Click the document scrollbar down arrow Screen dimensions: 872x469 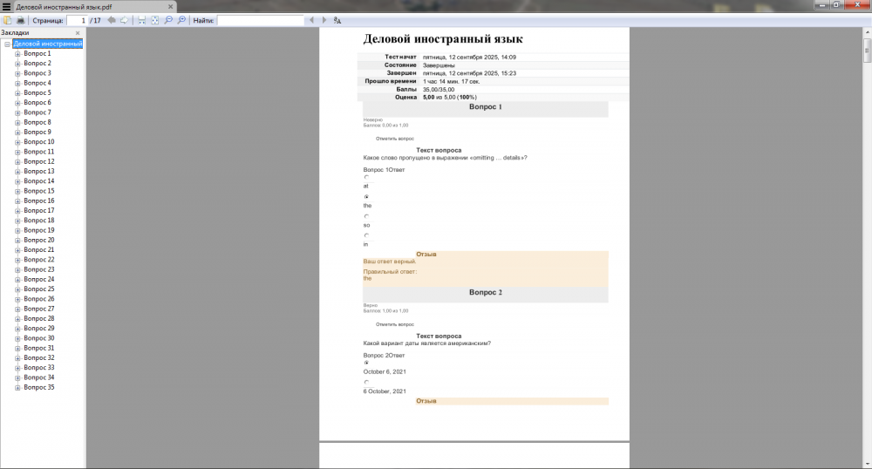tap(867, 464)
